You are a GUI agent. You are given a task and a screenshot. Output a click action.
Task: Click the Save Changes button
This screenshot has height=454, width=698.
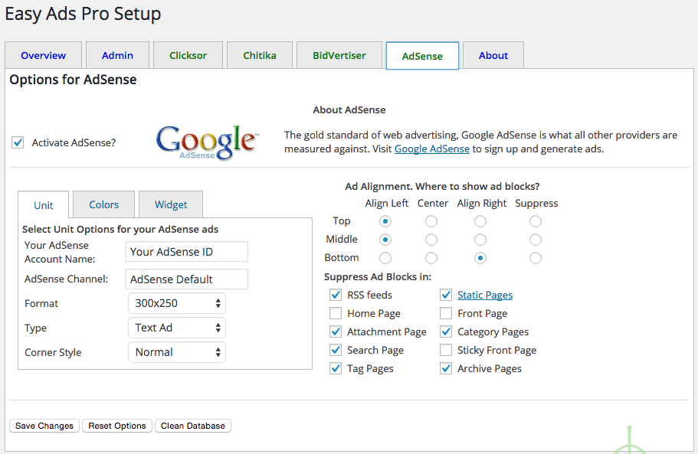[x=44, y=426]
